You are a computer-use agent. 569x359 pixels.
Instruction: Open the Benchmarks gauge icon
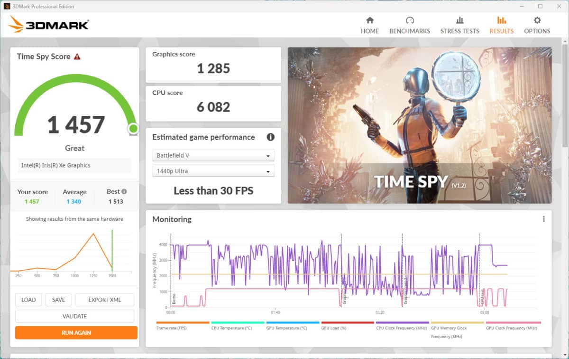[410, 20]
